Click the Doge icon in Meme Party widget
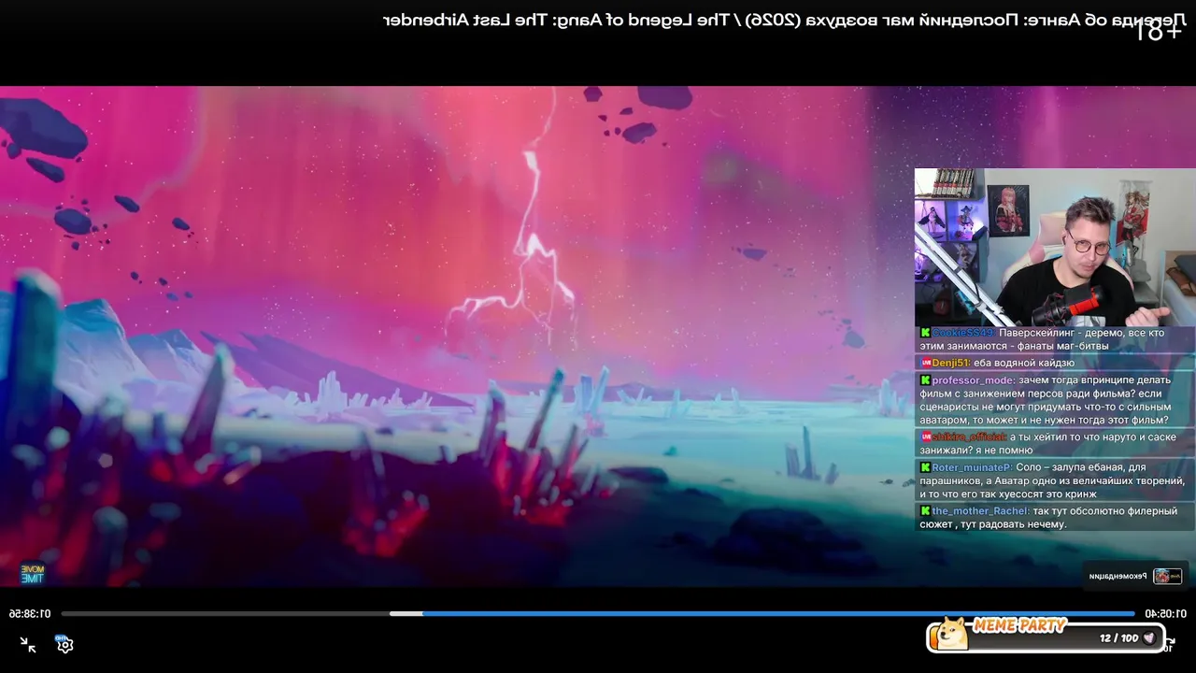Viewport: 1196px width, 673px height. pyautogui.click(x=952, y=634)
